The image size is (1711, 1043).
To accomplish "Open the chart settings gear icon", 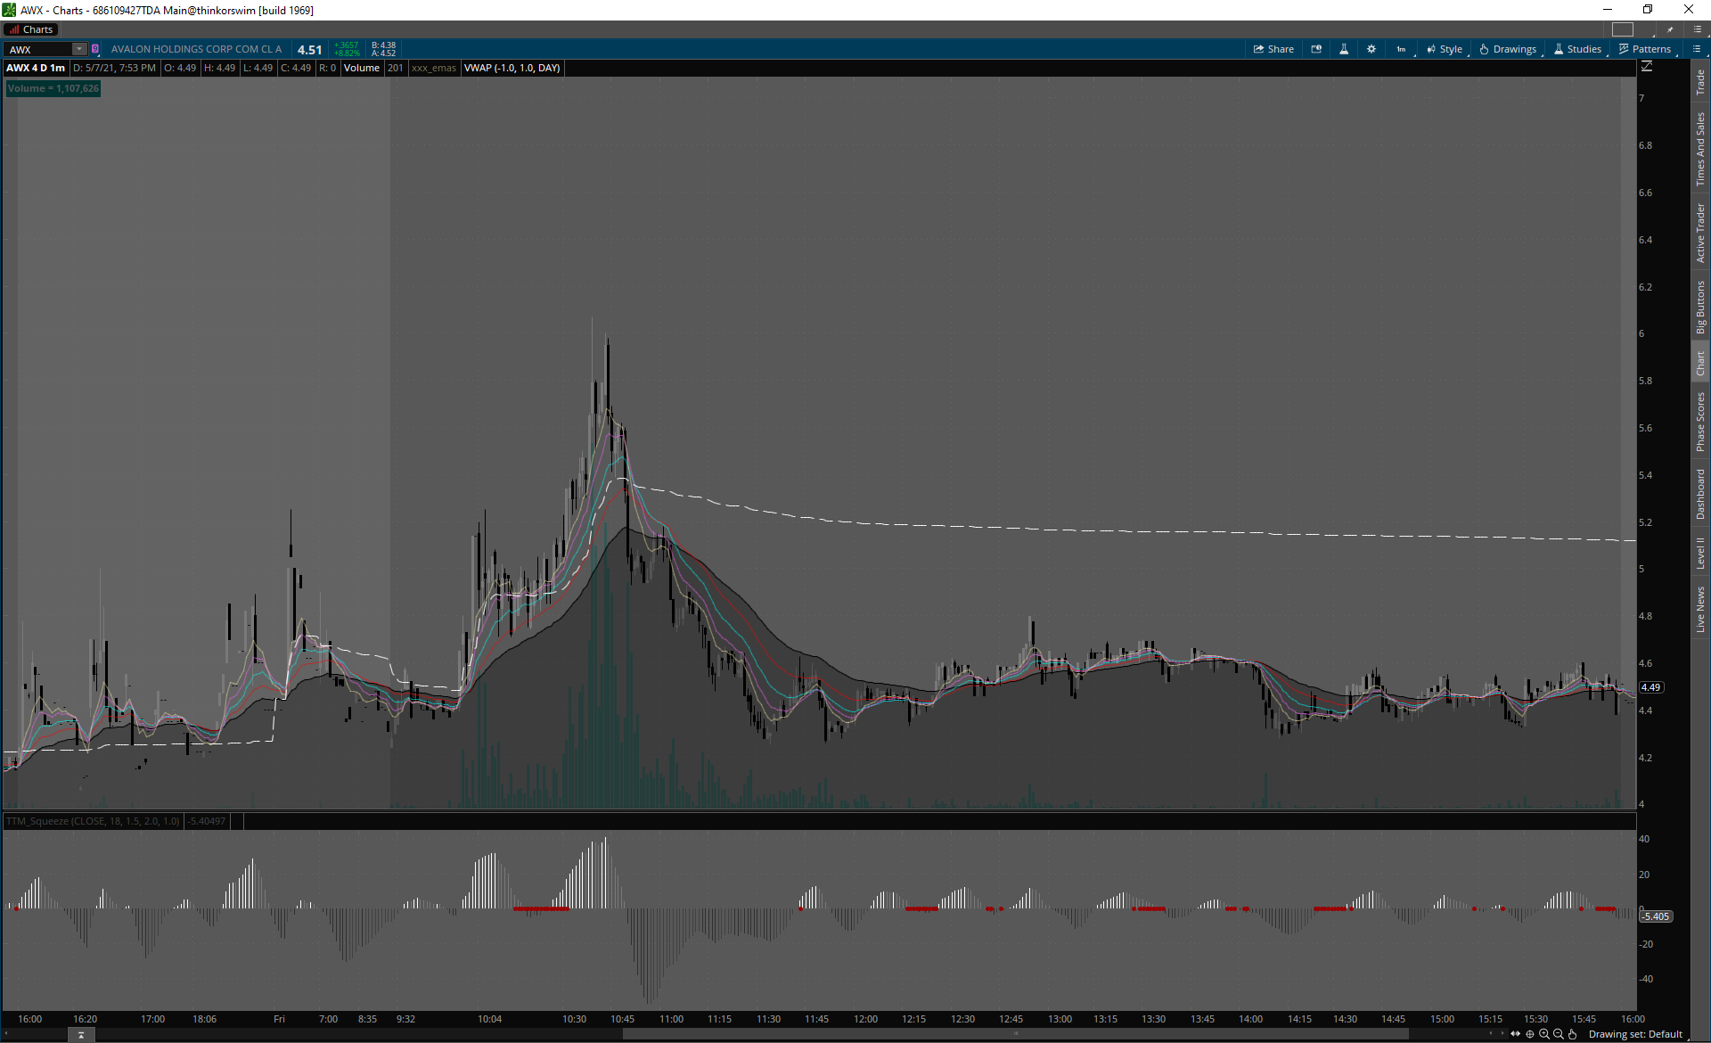I will [x=1371, y=49].
